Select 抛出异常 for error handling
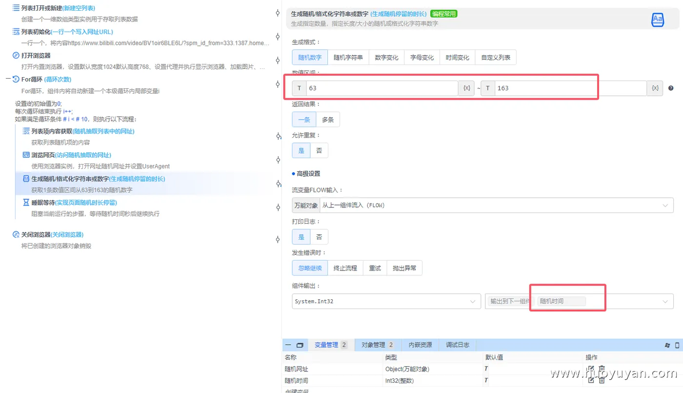Viewport: 683px width, 393px height. [404, 268]
